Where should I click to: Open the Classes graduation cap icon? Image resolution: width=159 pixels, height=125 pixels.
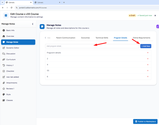tap(4, 100)
